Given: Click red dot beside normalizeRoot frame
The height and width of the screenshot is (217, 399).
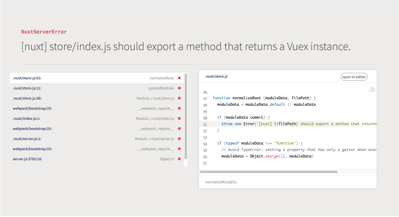Looking at the screenshot, I should (179, 78).
